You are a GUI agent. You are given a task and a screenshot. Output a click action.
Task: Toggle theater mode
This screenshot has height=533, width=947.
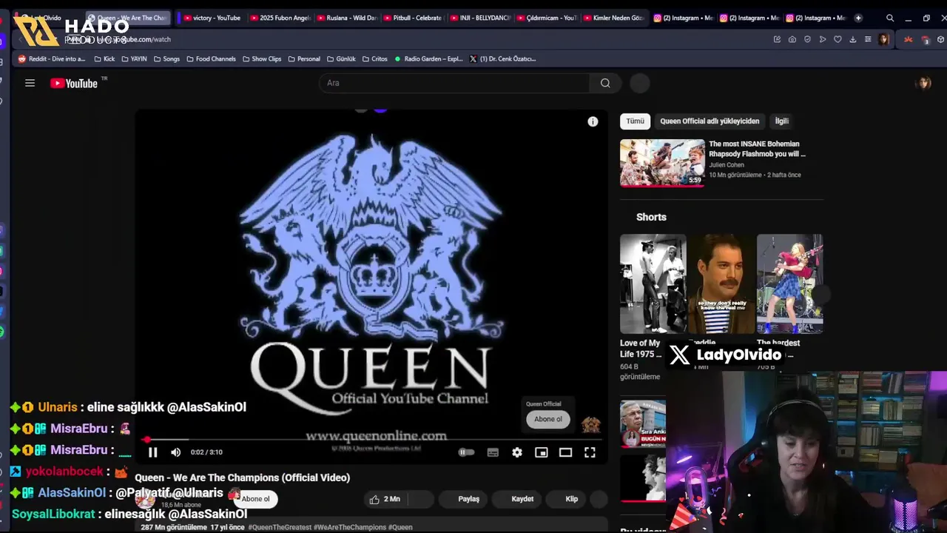pos(565,452)
